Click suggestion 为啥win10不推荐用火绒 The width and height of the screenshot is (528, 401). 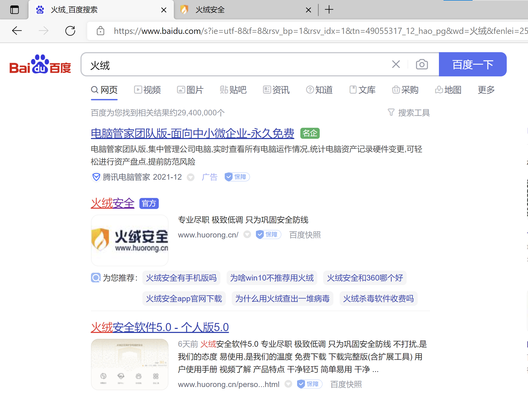(272, 278)
